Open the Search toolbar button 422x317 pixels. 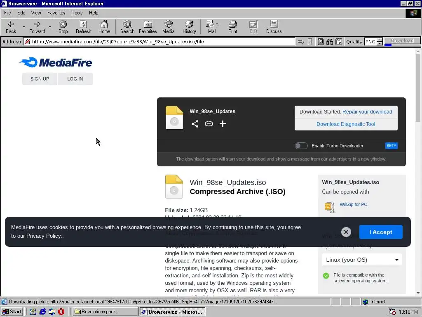pyautogui.click(x=127, y=27)
